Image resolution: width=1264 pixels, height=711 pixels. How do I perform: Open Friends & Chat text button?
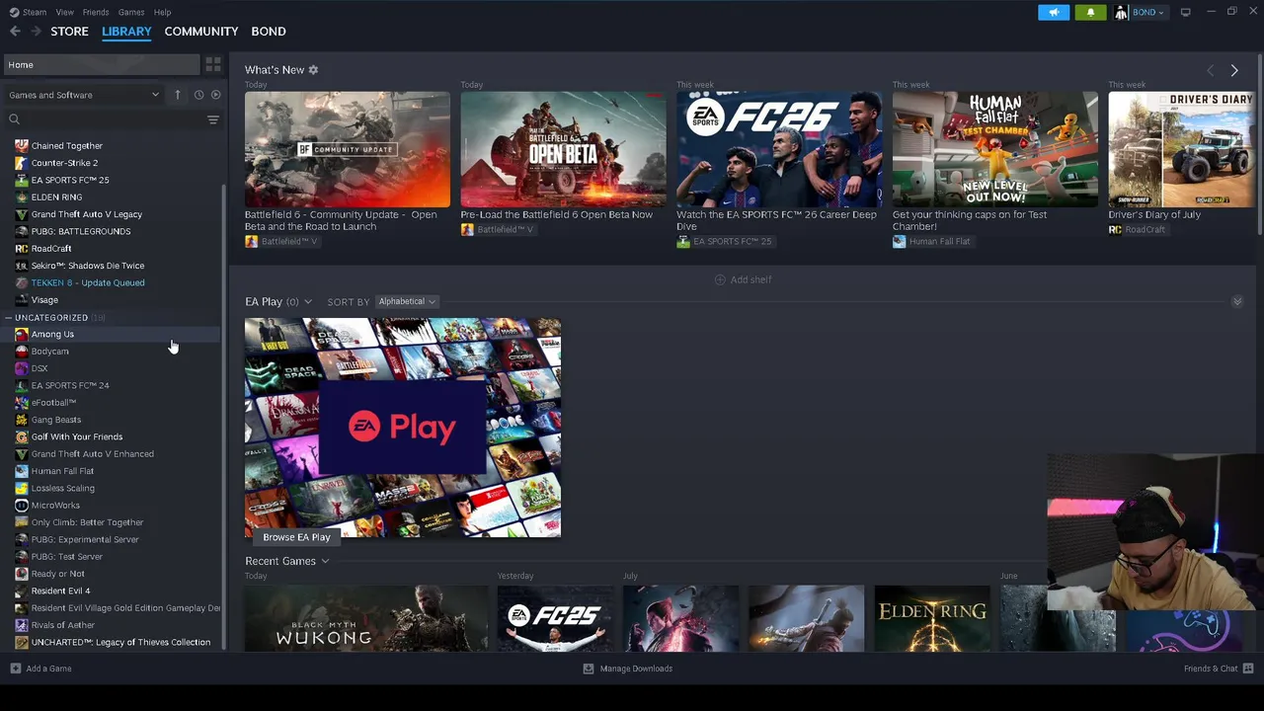(x=1211, y=669)
